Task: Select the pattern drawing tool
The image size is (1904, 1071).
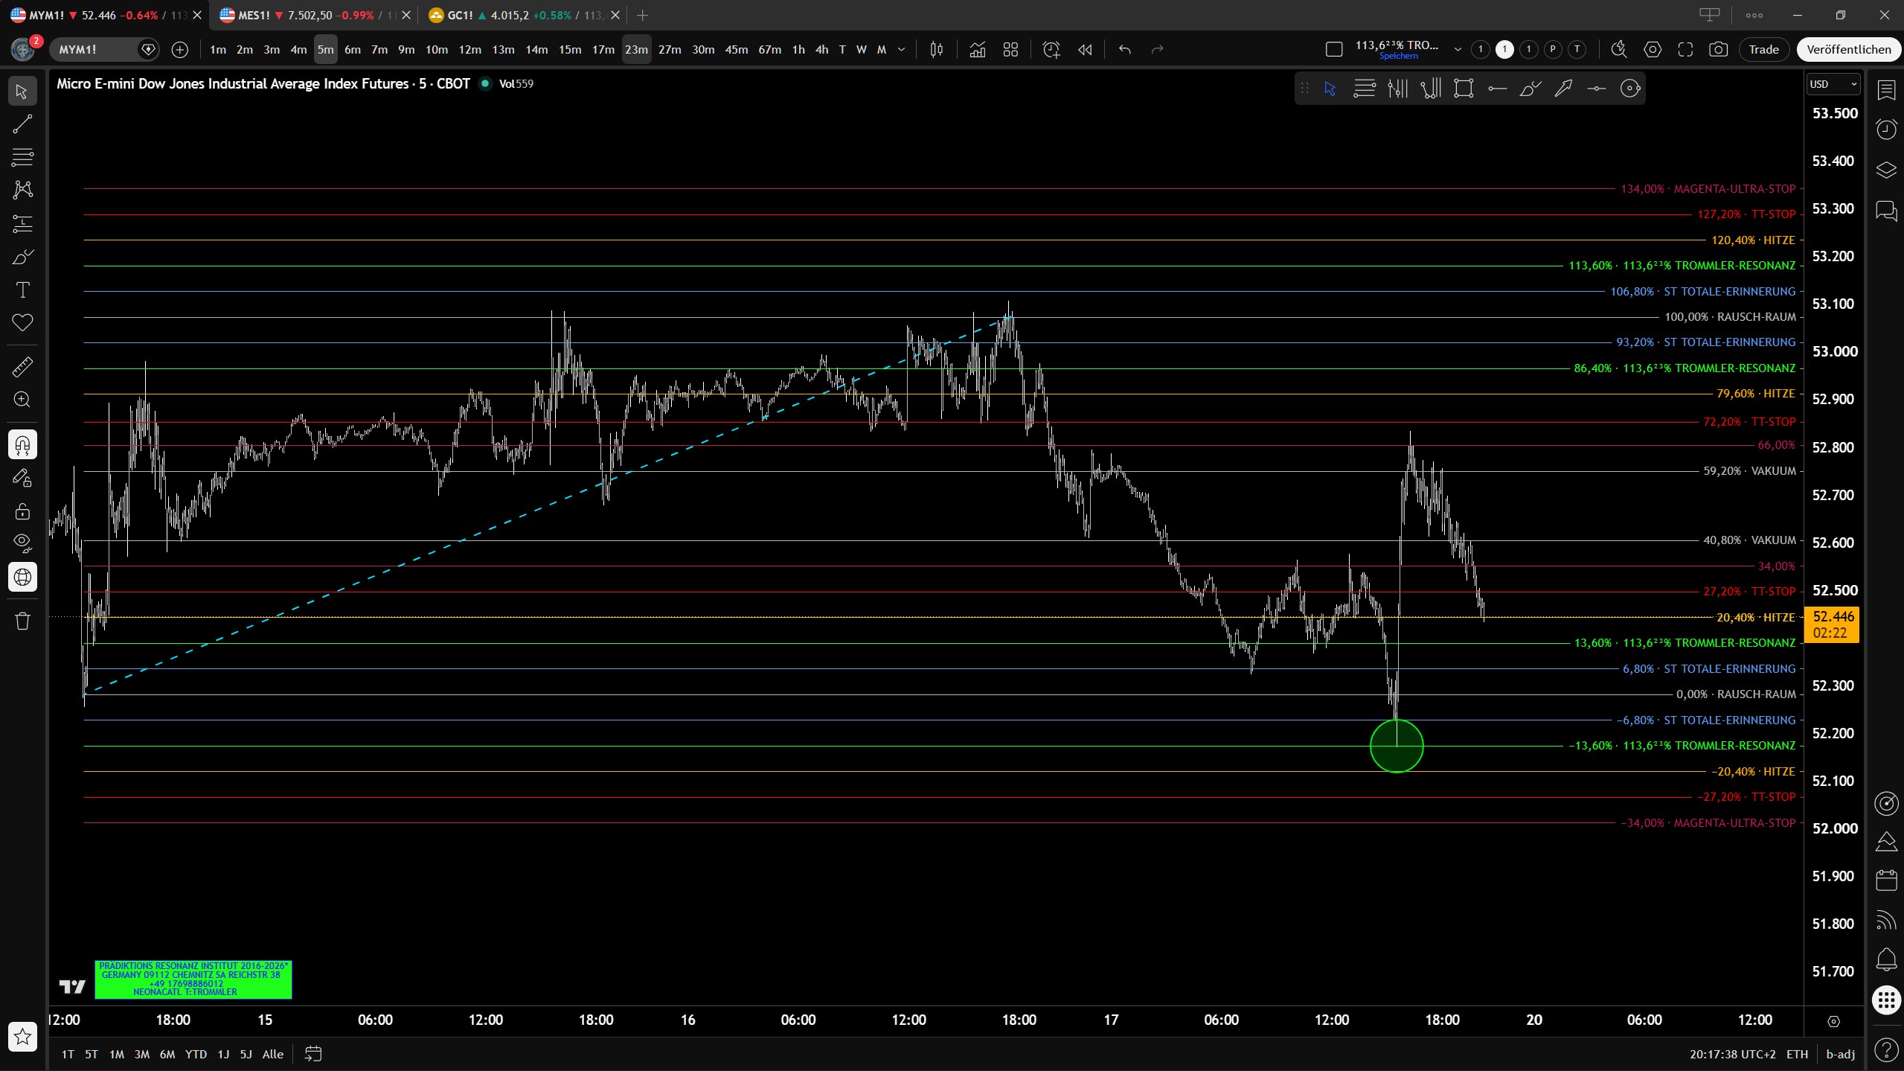Action: 22,190
